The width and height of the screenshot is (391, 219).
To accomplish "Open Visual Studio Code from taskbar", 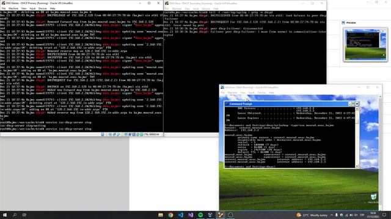I will 181,215.
